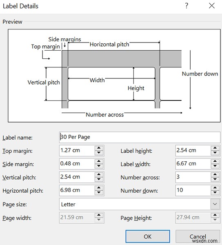Click the label preview diagram
The width and height of the screenshot is (222, 245).
(114, 76)
